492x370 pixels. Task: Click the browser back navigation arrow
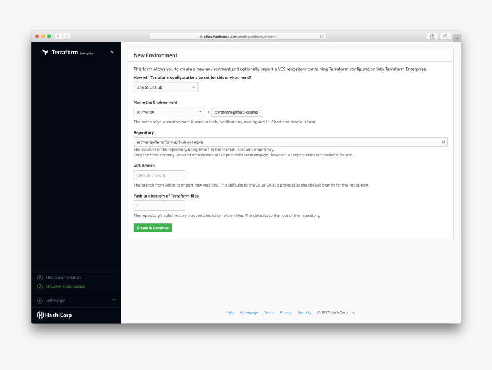(x=58, y=36)
